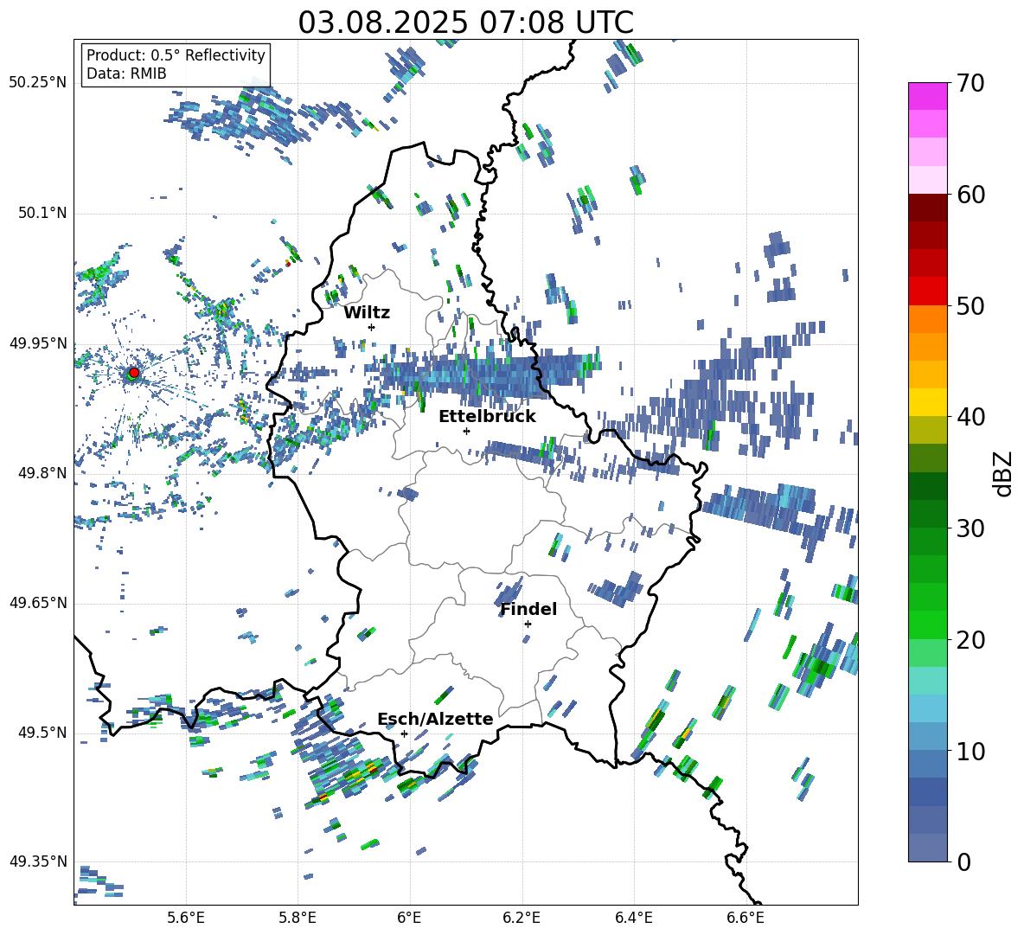
Task: Click the 6.4°E longitude label
Action: 633,918
